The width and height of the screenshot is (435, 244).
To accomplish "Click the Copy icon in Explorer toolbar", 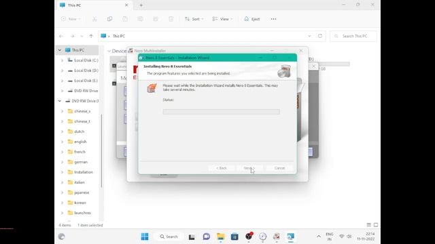I will coord(110,19).
